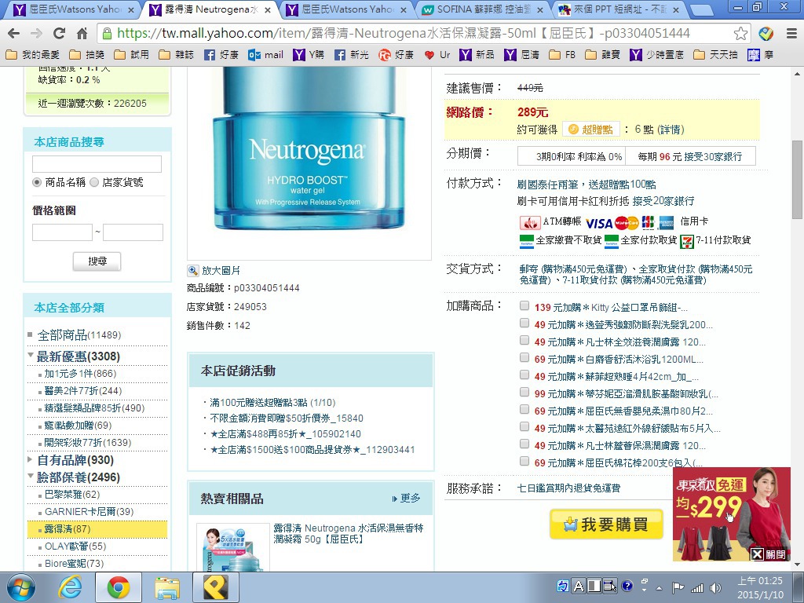Click the address bar URL
Image resolution: width=804 pixels, height=603 pixels.
[404, 34]
